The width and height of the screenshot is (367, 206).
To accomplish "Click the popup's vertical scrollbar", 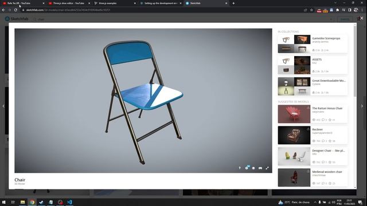I will (x=355, y=61).
